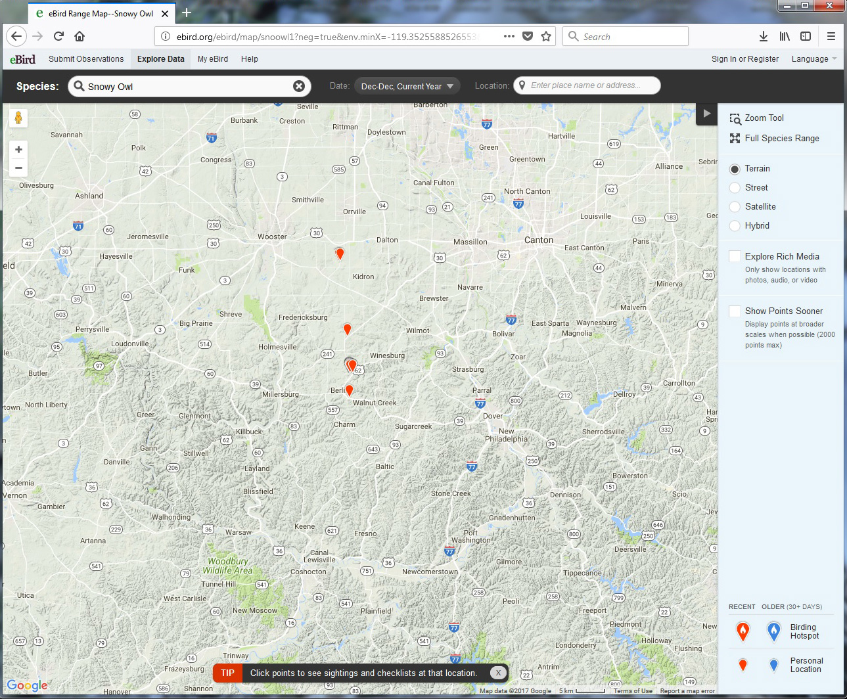Click the sighting marker near Berlin

click(349, 390)
